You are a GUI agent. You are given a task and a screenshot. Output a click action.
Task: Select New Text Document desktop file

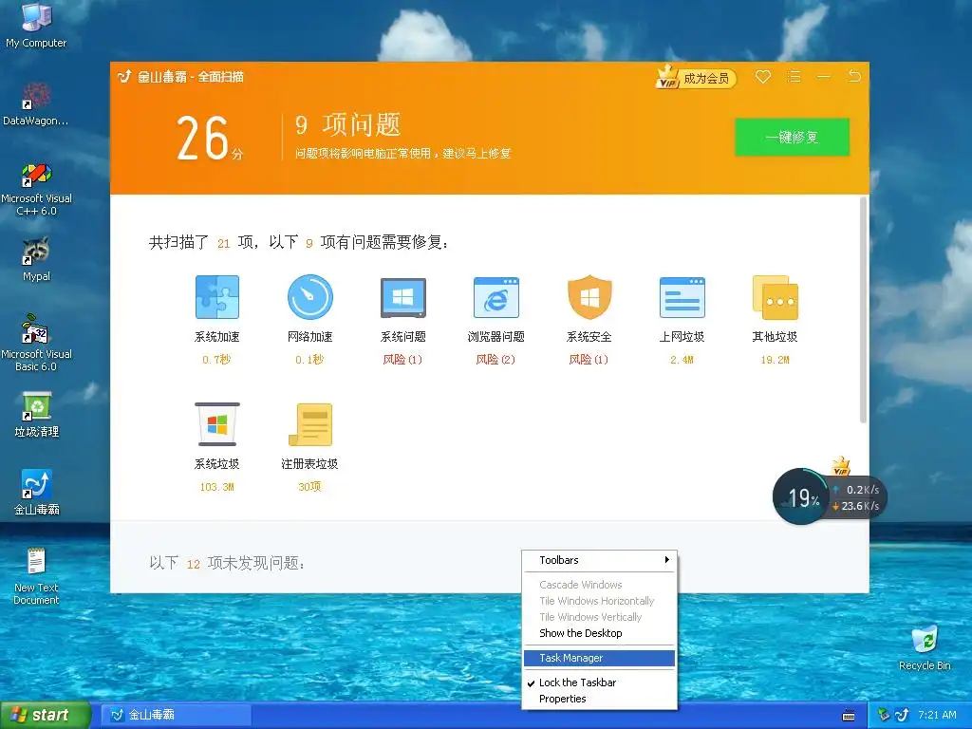[x=36, y=576]
